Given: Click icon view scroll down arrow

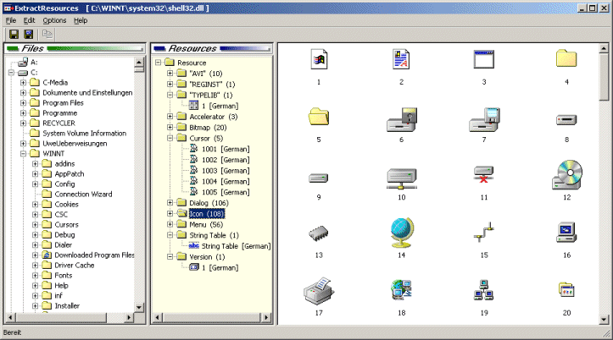Looking at the screenshot, I should [x=604, y=320].
